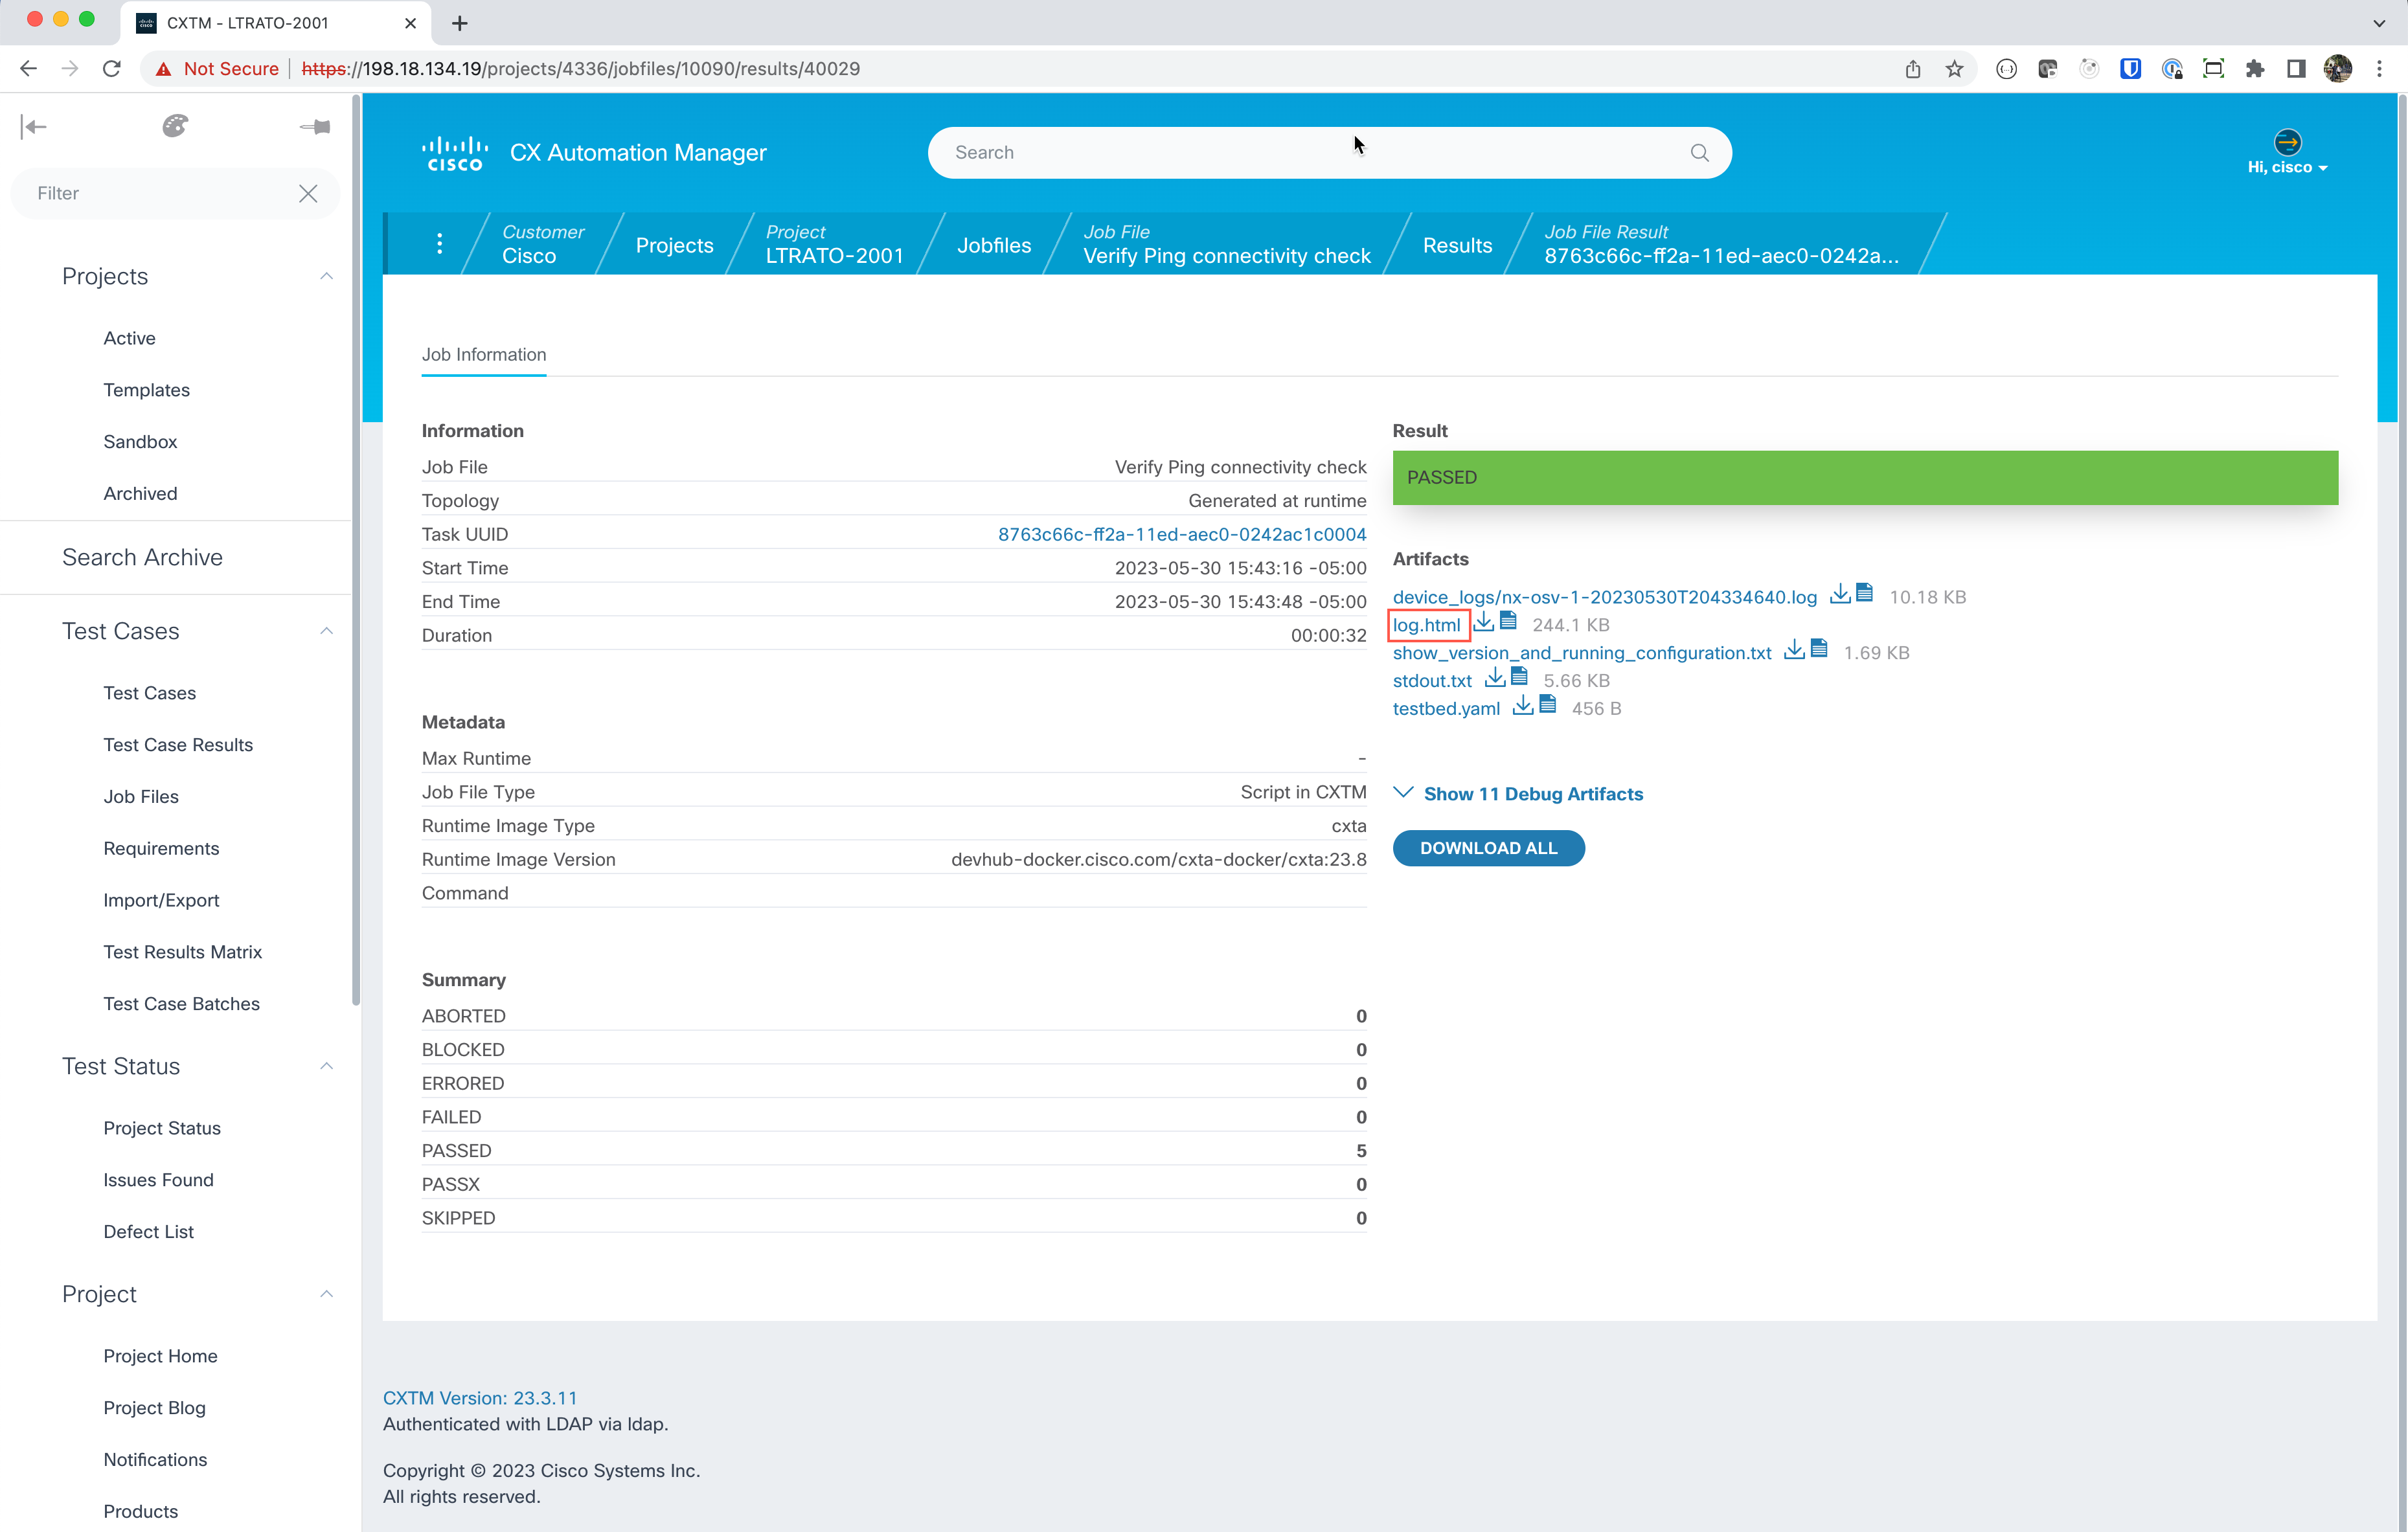Select the Job Information tab
The height and width of the screenshot is (1532, 2408).
(x=484, y=354)
